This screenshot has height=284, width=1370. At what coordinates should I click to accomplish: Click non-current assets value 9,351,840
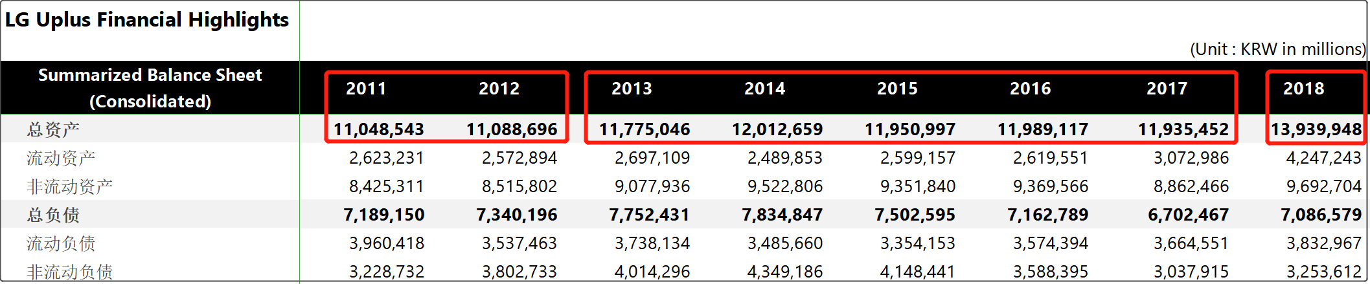[918, 186]
